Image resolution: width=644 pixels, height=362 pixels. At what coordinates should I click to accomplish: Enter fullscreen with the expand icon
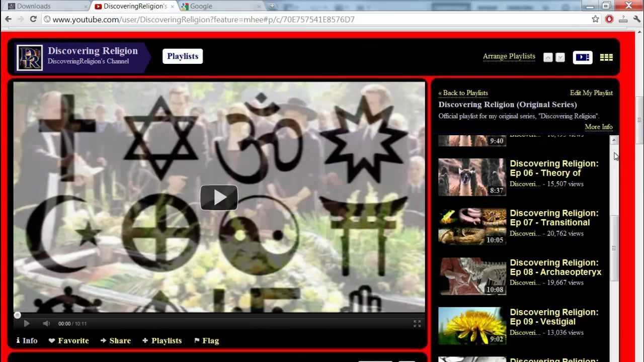tap(417, 323)
